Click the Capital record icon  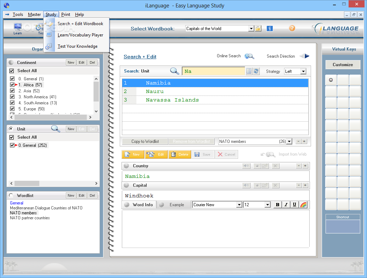[257, 185]
